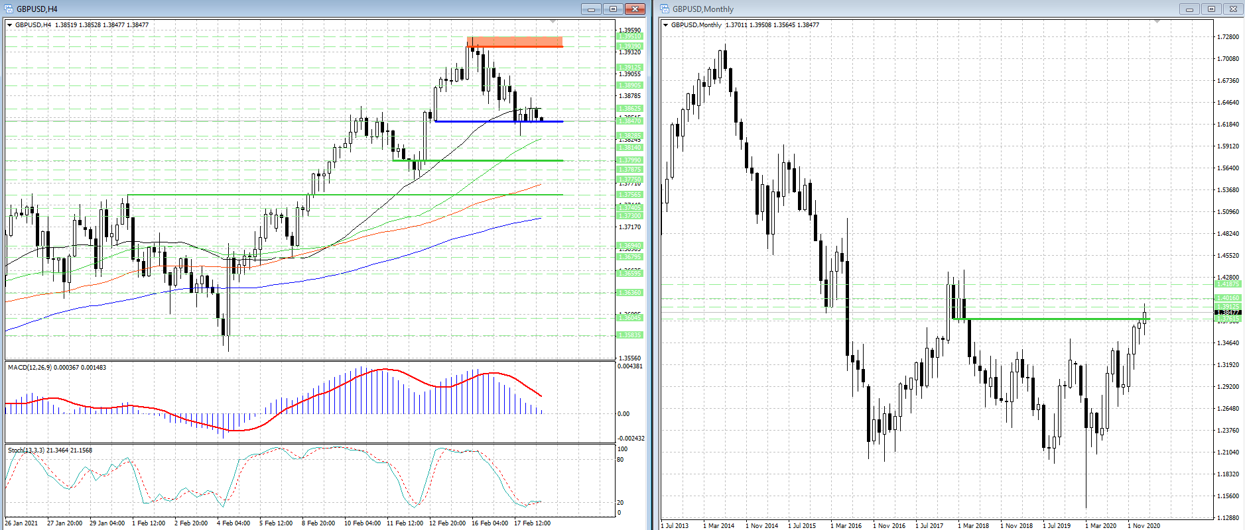Maximize the GBPUSD,H4 chart window
1245x530 pixels.
coord(613,9)
